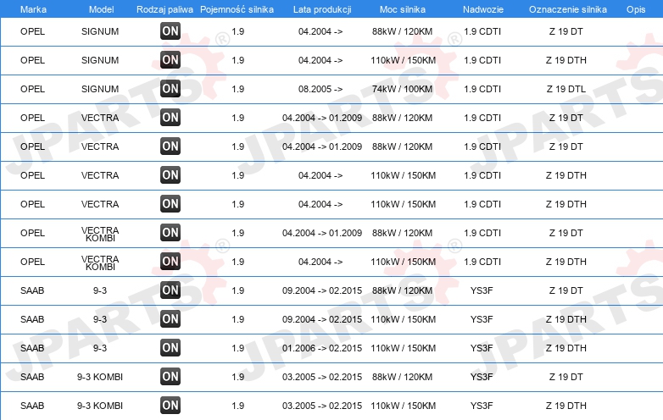Click ON icon for SAAB 9-3 from 01.2006
663x420 pixels.
170,348
